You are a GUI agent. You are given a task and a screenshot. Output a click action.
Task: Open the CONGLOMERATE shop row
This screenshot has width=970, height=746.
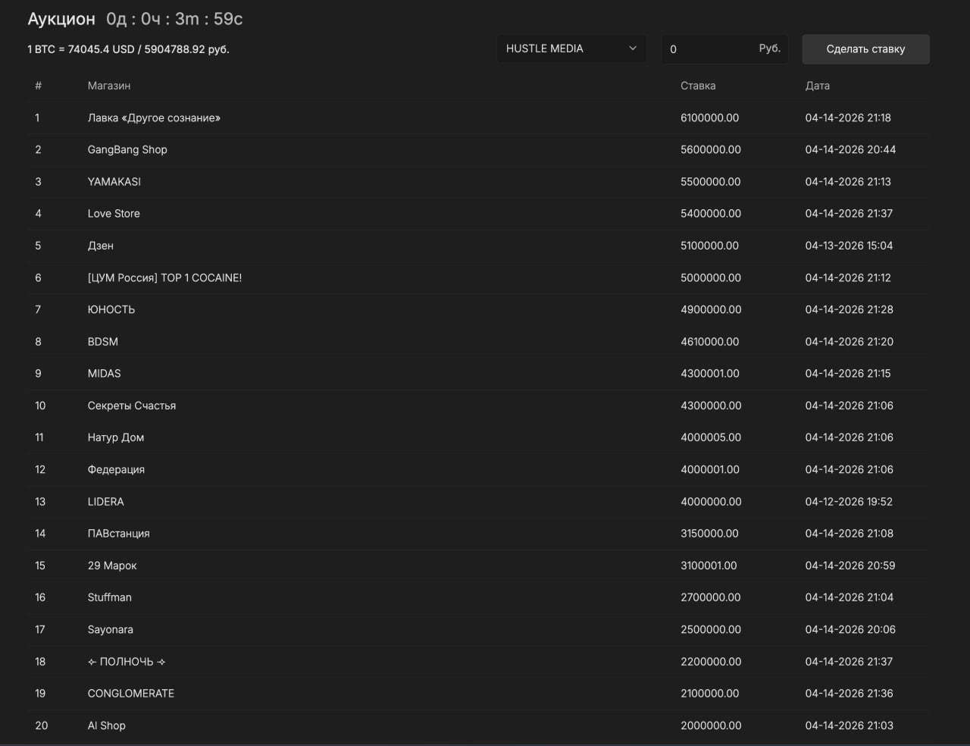(130, 694)
